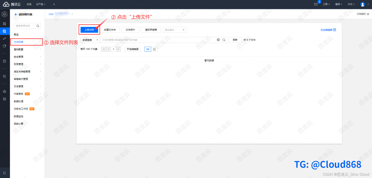Click the 清空存储桶 button
This screenshot has height=178, width=372.
pos(151,30)
